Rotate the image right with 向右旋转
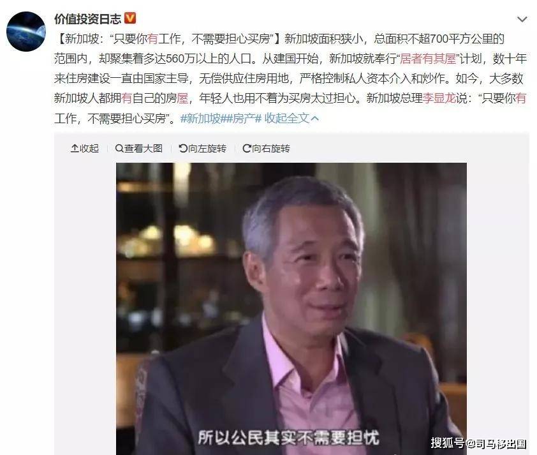537x455 pixels. [266, 148]
